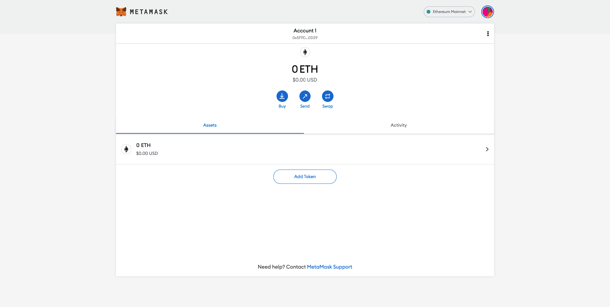Click the Swap label
The width and height of the screenshot is (610, 307).
point(327,106)
